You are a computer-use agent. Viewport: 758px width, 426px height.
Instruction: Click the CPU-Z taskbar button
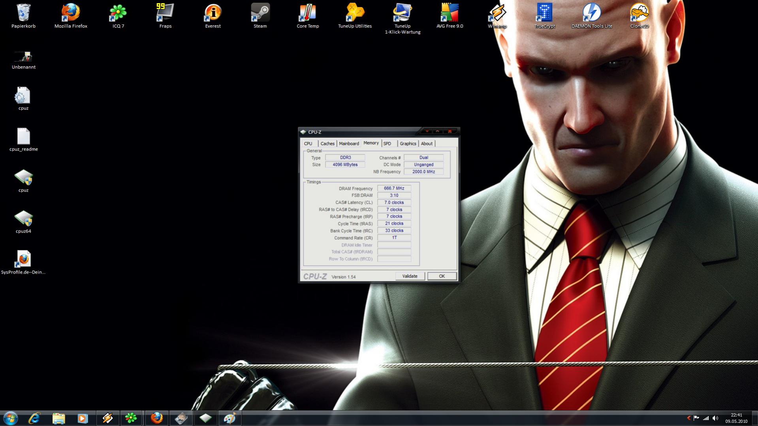pos(205,418)
